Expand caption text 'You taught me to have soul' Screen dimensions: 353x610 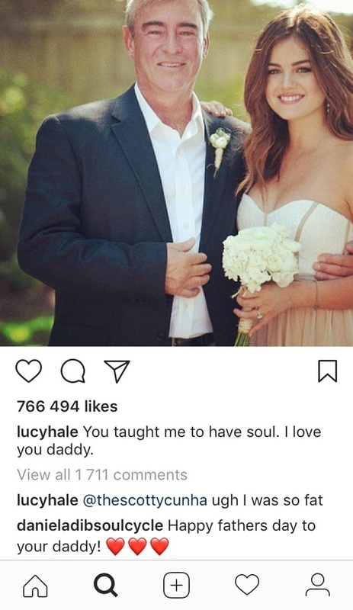[x=169, y=441]
